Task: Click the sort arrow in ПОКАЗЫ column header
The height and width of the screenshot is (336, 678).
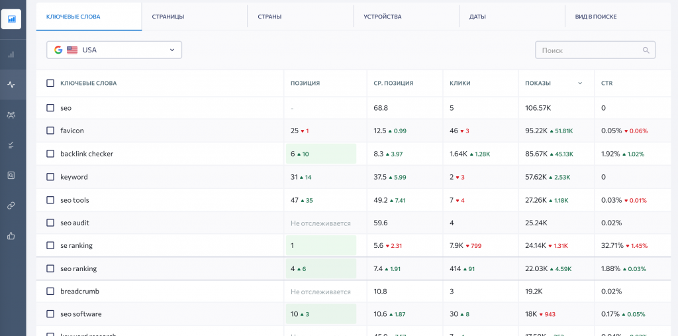Action: click(580, 84)
